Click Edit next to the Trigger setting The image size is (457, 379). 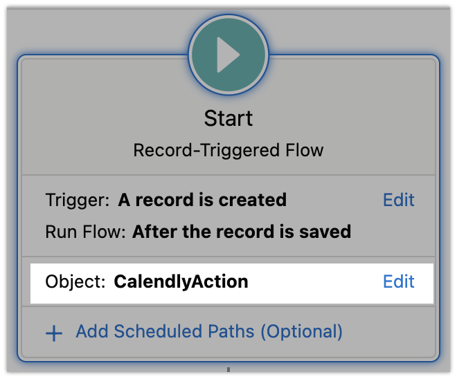point(398,201)
